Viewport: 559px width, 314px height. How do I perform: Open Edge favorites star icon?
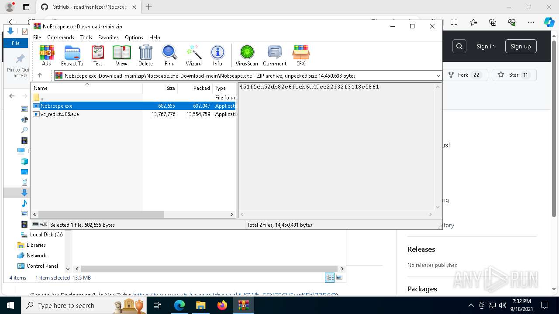[473, 22]
